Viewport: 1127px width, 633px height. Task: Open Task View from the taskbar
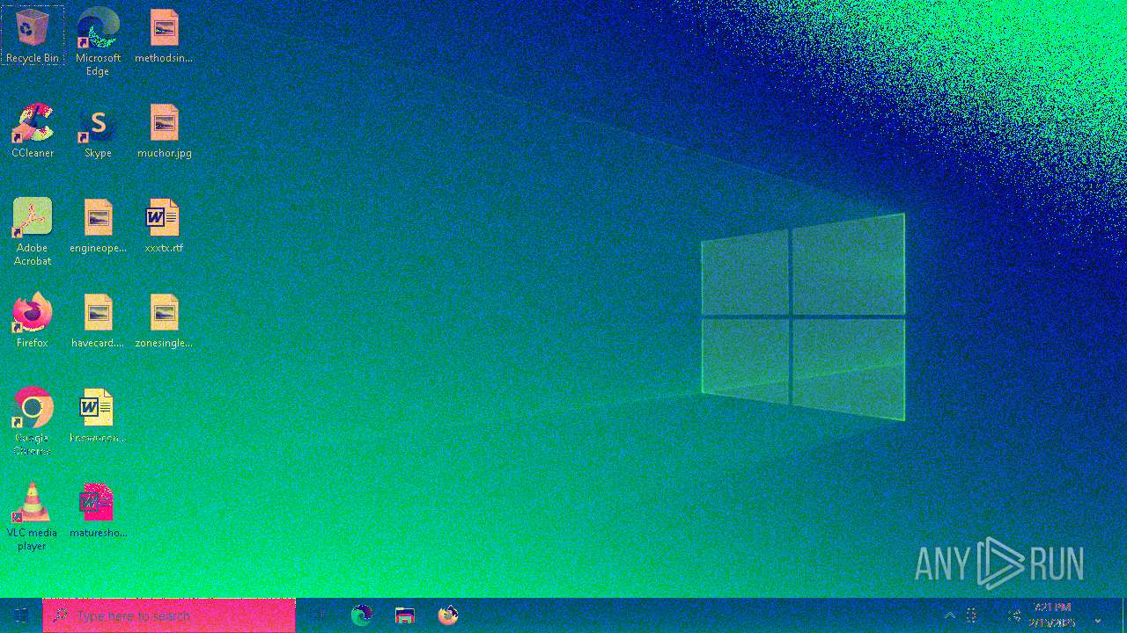[x=319, y=615]
